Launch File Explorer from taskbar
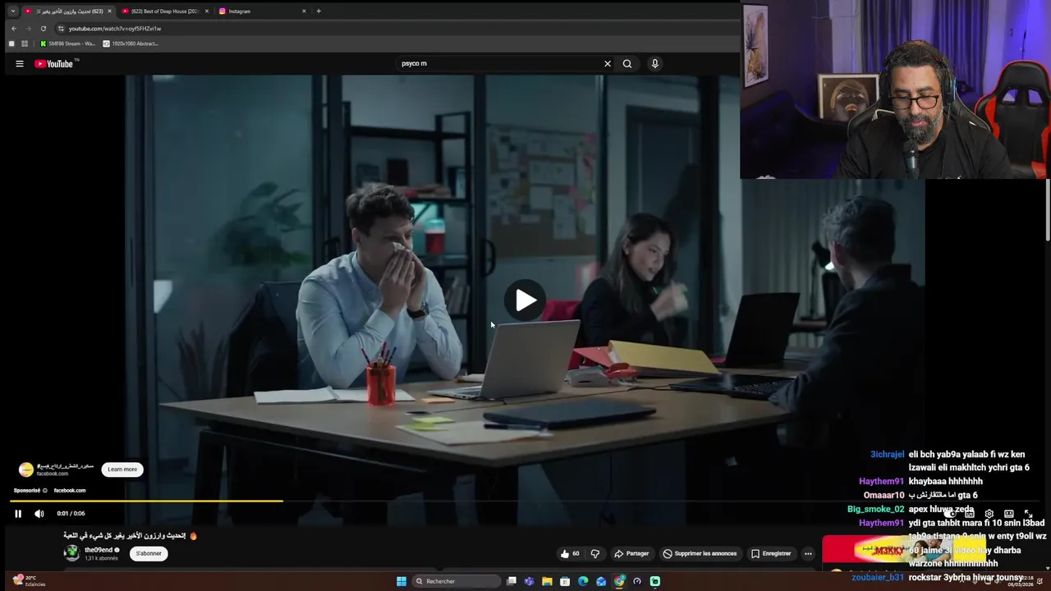This screenshot has width=1051, height=591. 547,581
